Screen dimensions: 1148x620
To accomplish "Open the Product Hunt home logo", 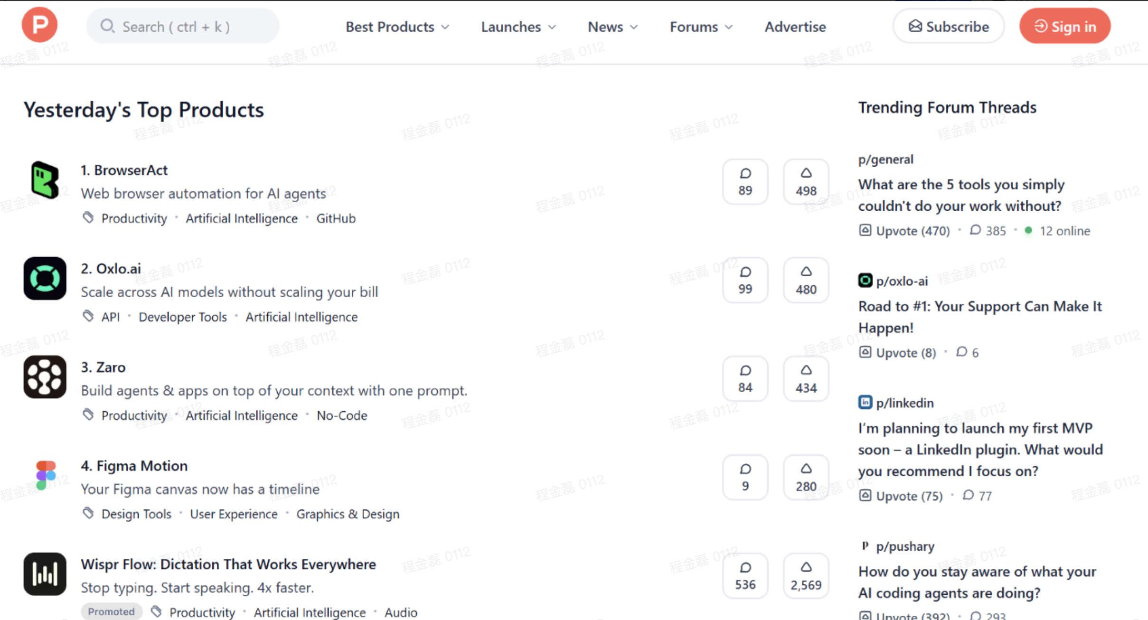I will tap(39, 25).
